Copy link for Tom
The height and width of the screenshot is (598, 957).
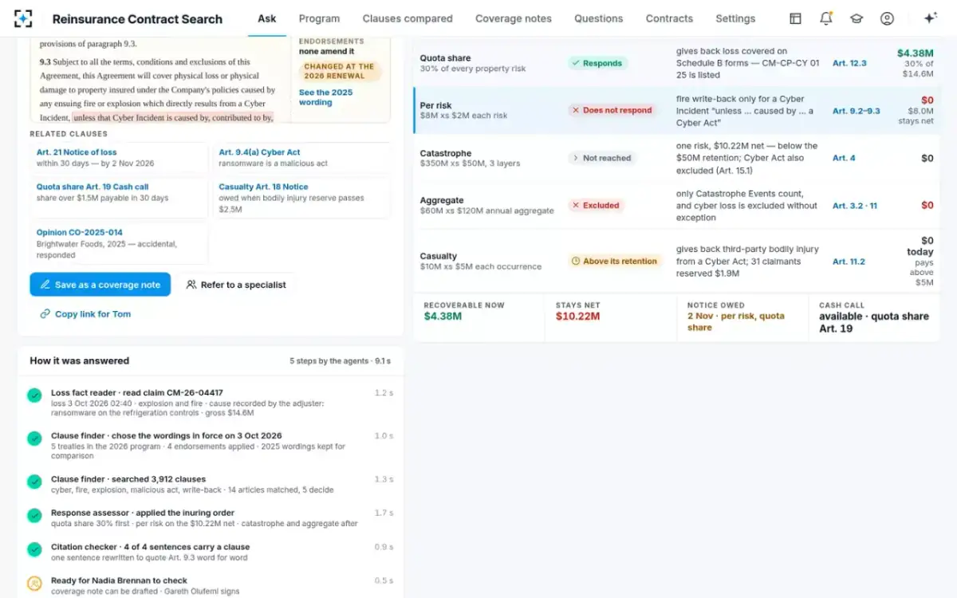click(x=85, y=314)
